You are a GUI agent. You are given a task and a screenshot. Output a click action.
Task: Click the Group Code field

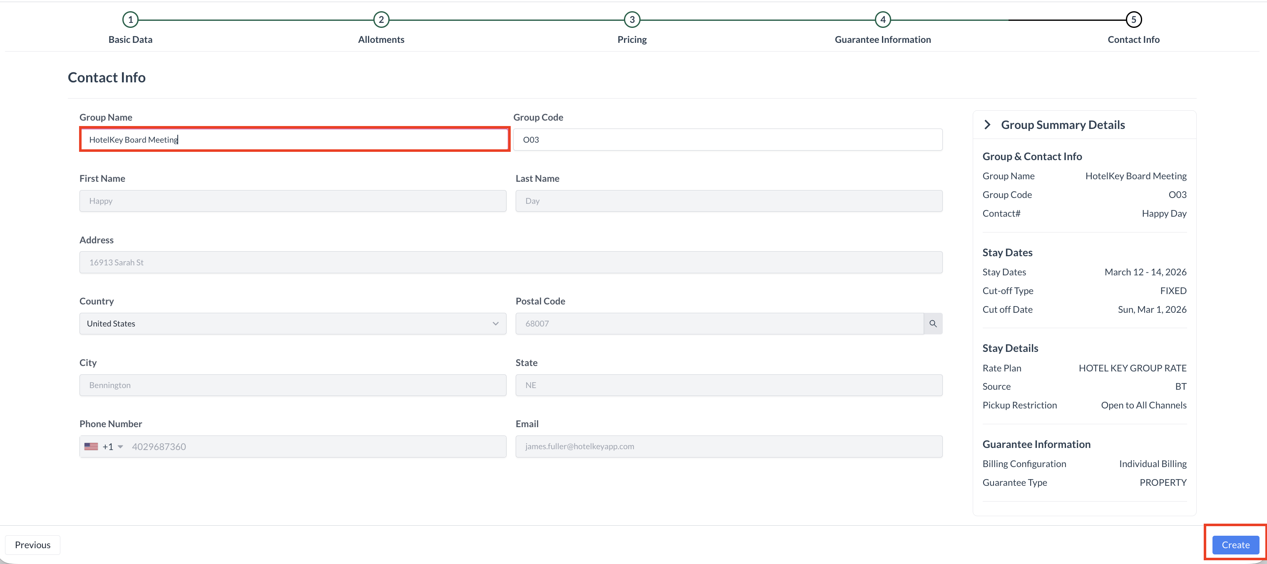(728, 140)
